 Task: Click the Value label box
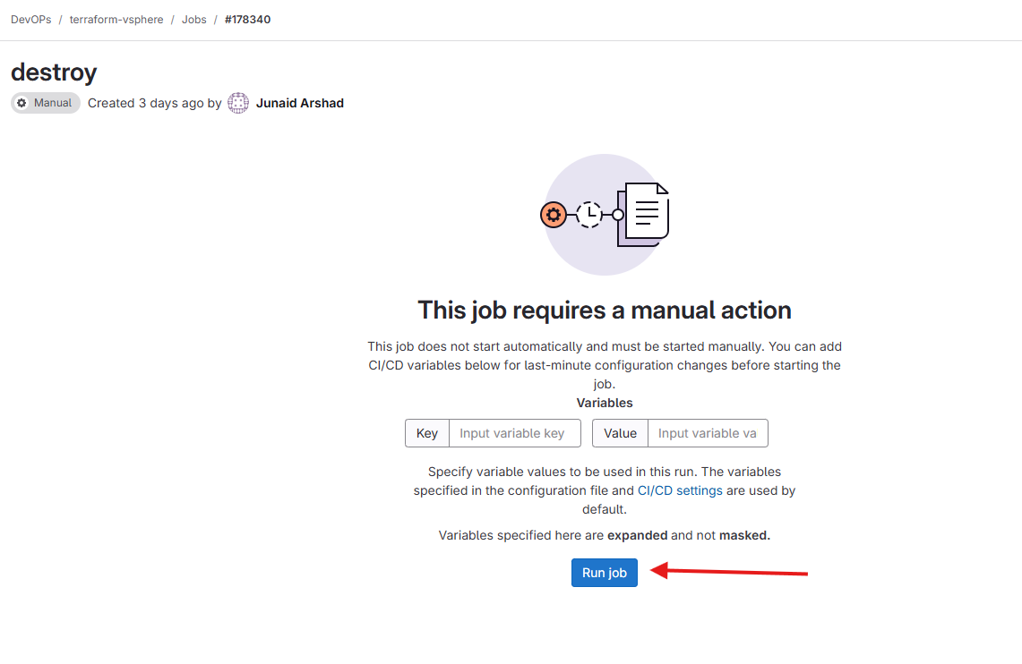click(x=620, y=433)
